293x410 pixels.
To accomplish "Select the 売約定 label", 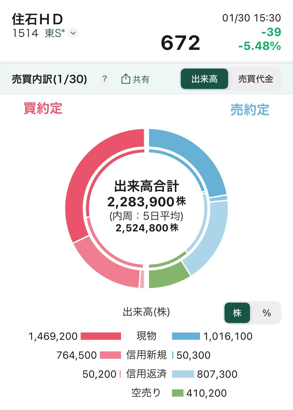I will coord(250,110).
